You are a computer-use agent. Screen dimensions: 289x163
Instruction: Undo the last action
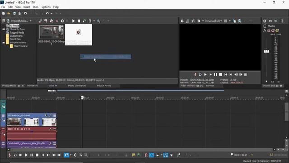47,13
